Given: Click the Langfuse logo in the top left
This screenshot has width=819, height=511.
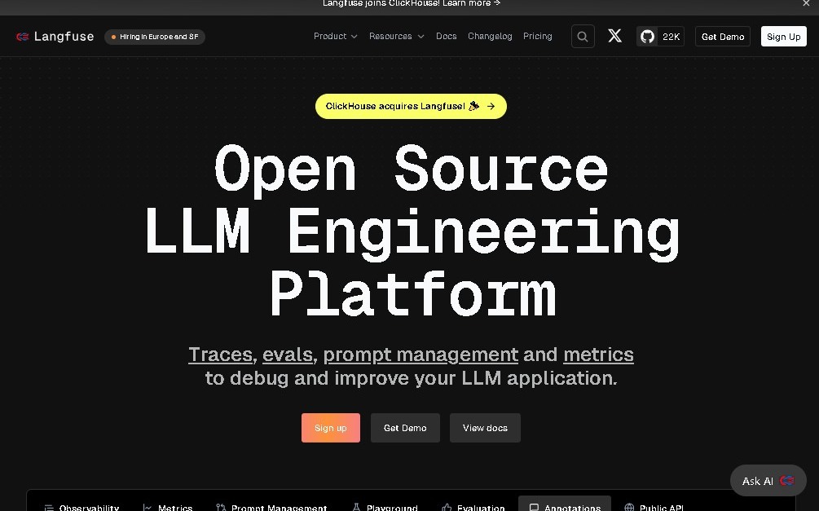Looking at the screenshot, I should click(x=54, y=36).
